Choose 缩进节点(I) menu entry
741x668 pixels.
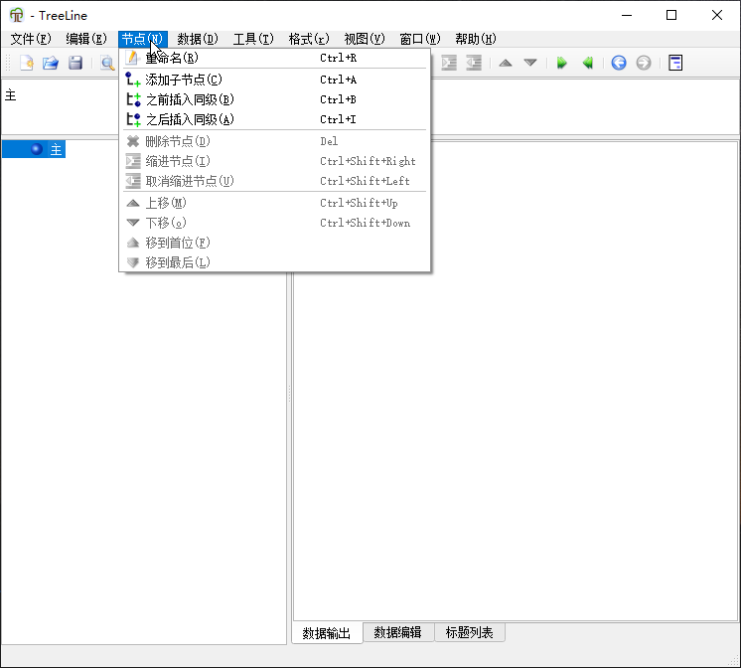(x=274, y=161)
